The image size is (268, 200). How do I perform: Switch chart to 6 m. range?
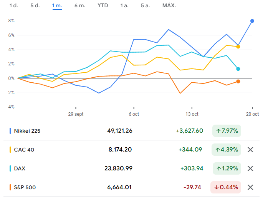(80, 6)
